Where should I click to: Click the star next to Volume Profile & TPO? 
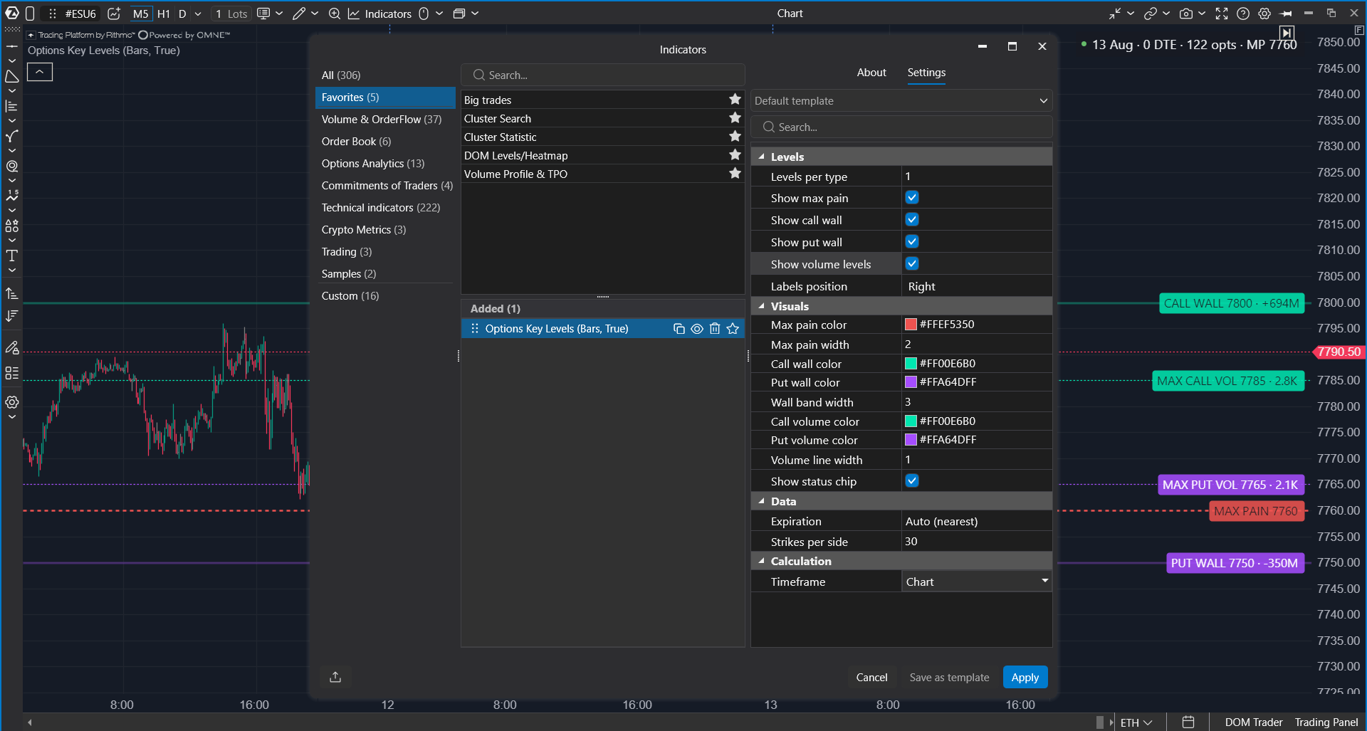[735, 174]
